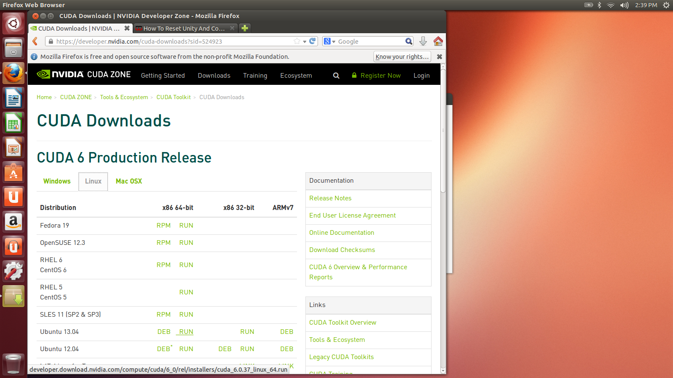
Task: Go back with browser back arrow
Action: pyautogui.click(x=35, y=41)
